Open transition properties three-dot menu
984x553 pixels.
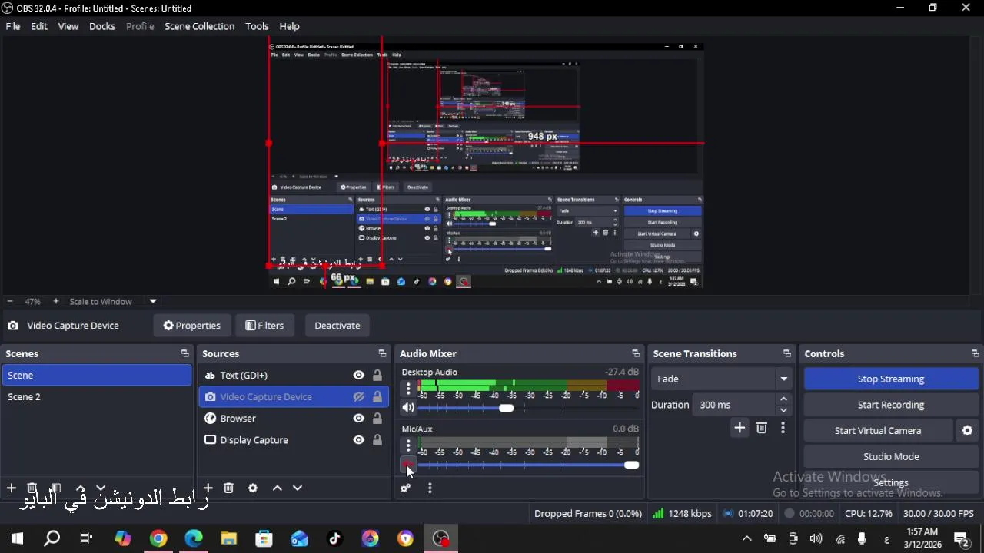[783, 428]
